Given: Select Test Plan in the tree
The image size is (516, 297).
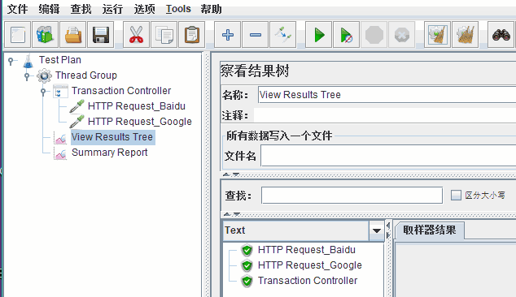Looking at the screenshot, I should (60, 60).
